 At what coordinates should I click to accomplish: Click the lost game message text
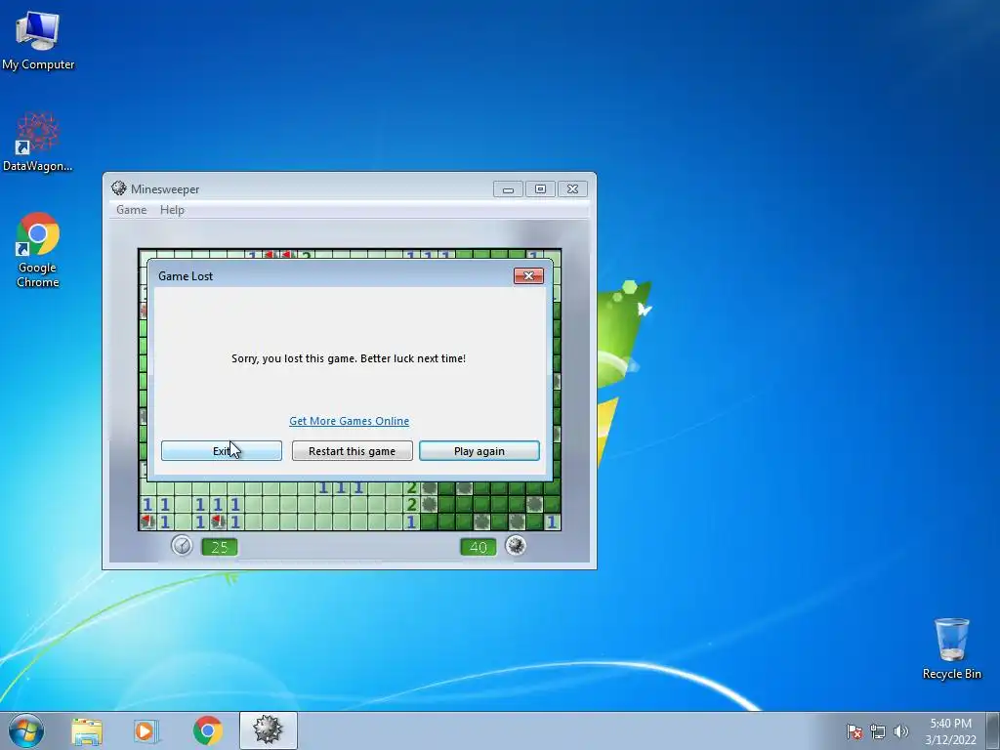click(349, 358)
